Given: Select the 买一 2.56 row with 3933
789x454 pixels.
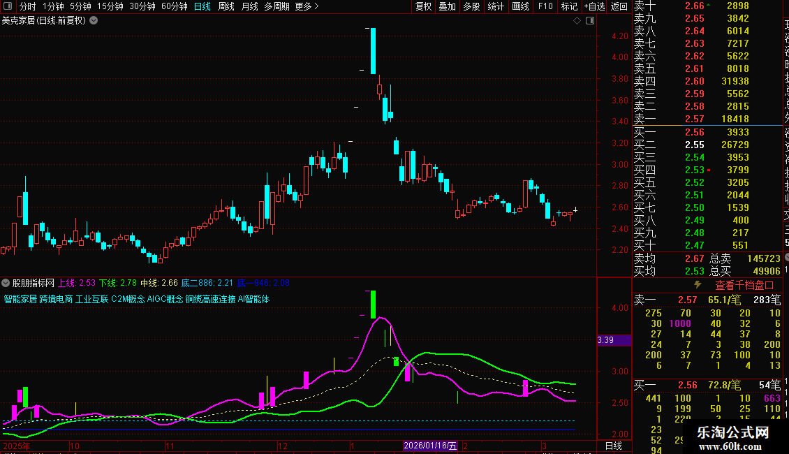Looking at the screenshot, I should tap(708, 132).
